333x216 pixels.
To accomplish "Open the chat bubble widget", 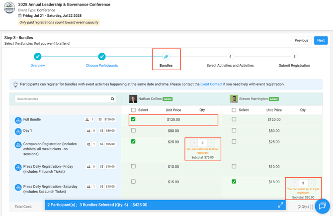I will tap(323, 206).
